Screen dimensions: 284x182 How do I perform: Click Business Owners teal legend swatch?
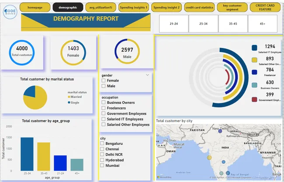pyautogui.click(x=254, y=85)
